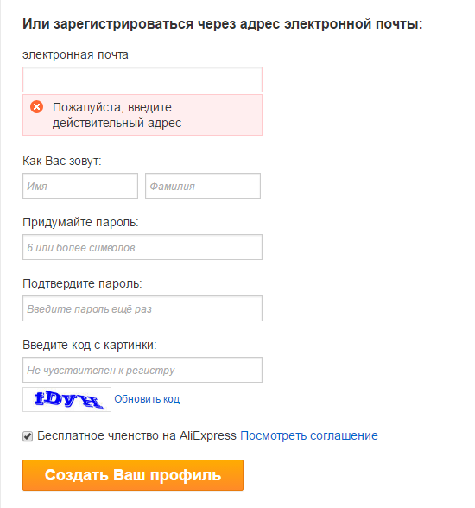This screenshot has height=508, width=475.
Task: Focus the электронная почта email field
Action: pos(142,79)
